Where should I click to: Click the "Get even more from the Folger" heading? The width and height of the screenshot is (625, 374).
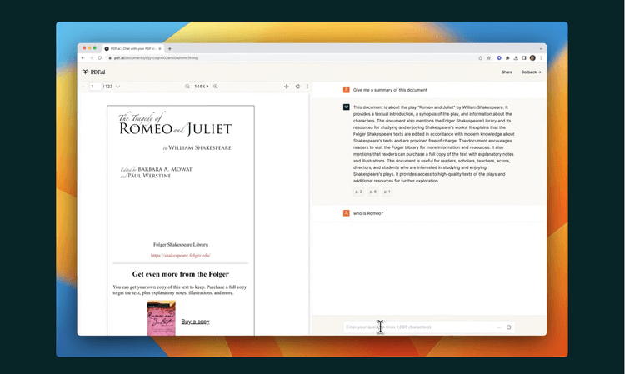pos(181,274)
